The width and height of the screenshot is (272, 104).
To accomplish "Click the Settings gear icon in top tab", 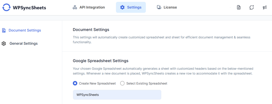I will click(122, 7).
